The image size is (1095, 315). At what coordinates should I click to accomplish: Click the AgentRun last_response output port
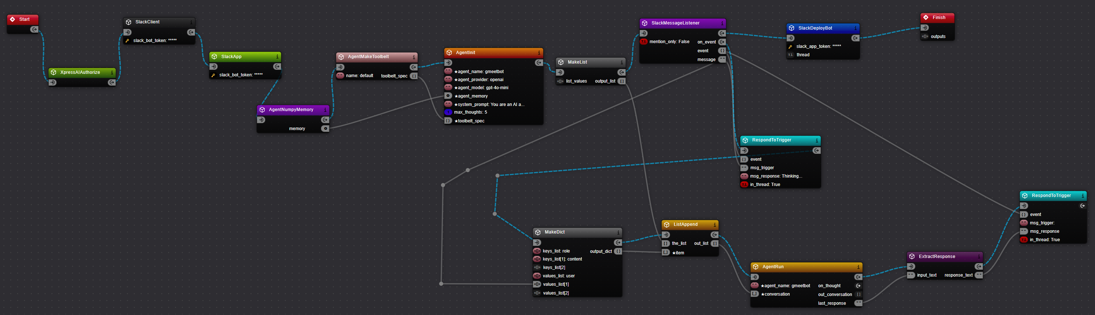(x=858, y=303)
